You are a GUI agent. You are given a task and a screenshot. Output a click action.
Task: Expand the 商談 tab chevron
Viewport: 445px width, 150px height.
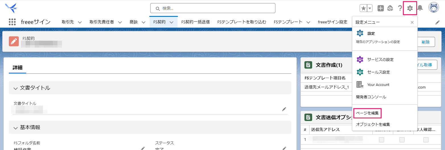coord(143,22)
